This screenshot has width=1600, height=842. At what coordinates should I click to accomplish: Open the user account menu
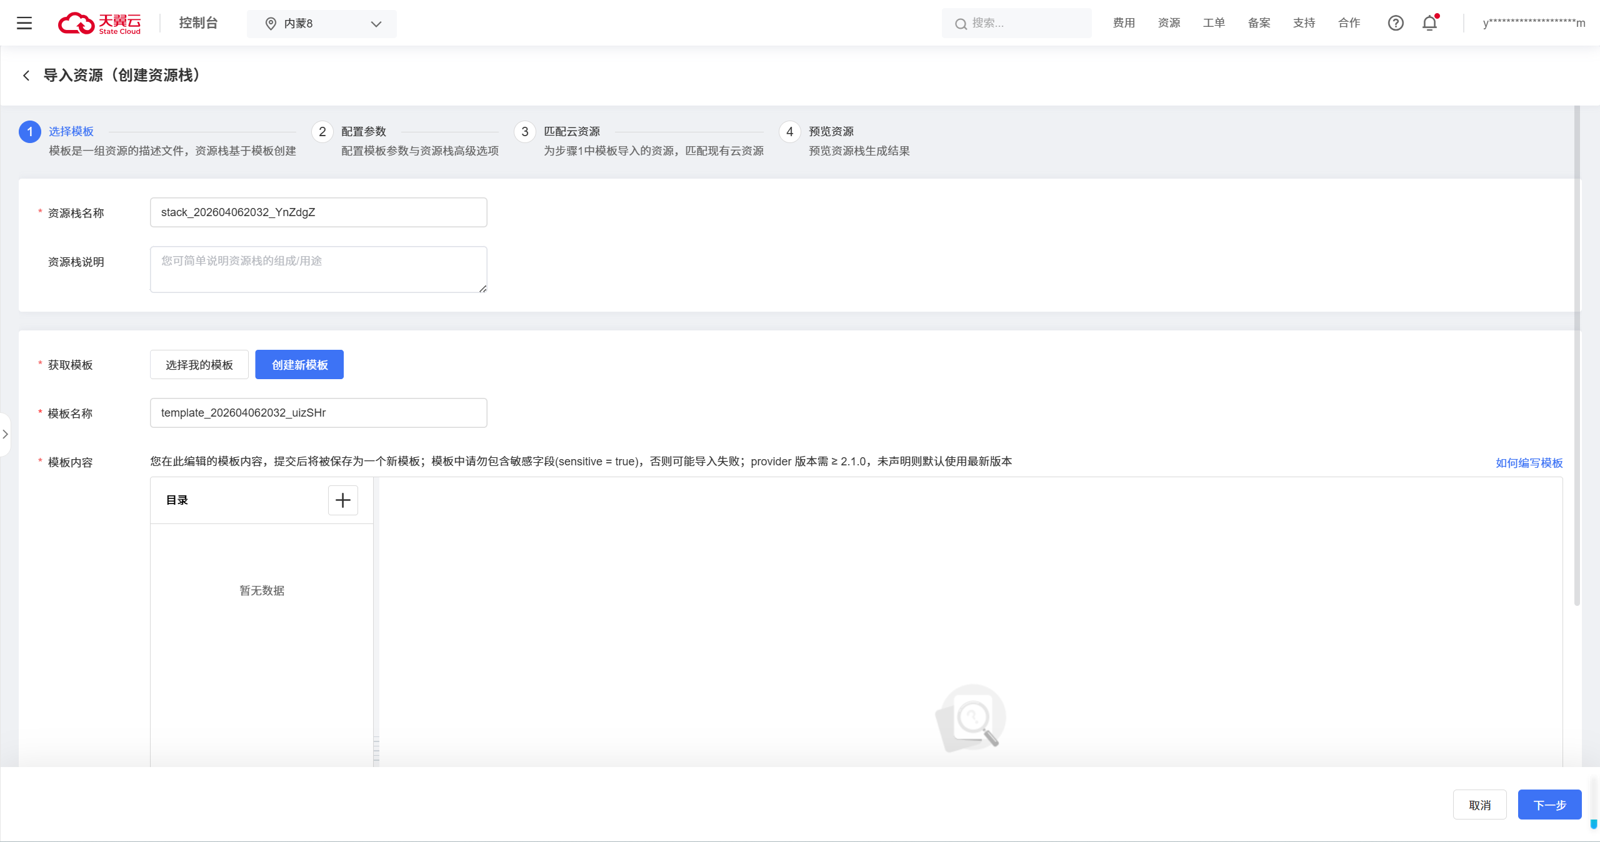1533,23
